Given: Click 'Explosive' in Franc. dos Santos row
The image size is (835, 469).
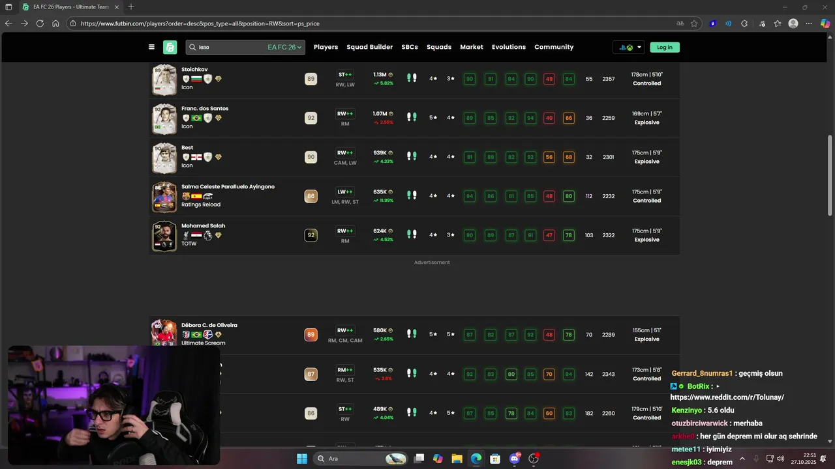Looking at the screenshot, I should click(647, 122).
